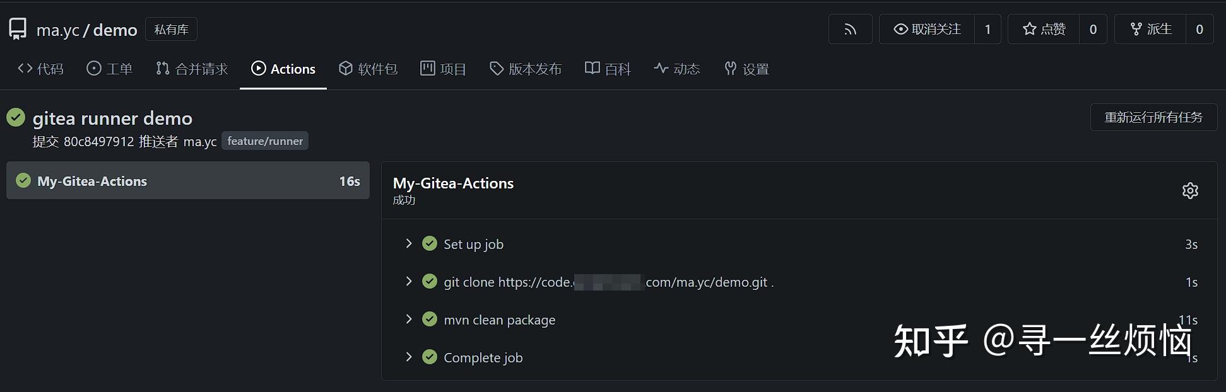Click the green success check on Set up job
1226x392 pixels.
pyautogui.click(x=430, y=243)
